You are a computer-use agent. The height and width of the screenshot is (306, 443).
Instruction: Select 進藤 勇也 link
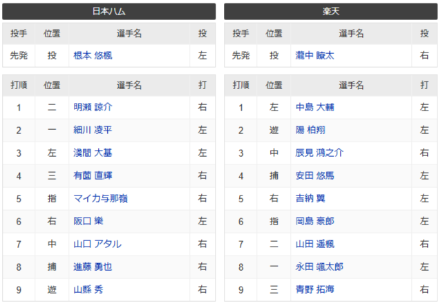tap(93, 267)
